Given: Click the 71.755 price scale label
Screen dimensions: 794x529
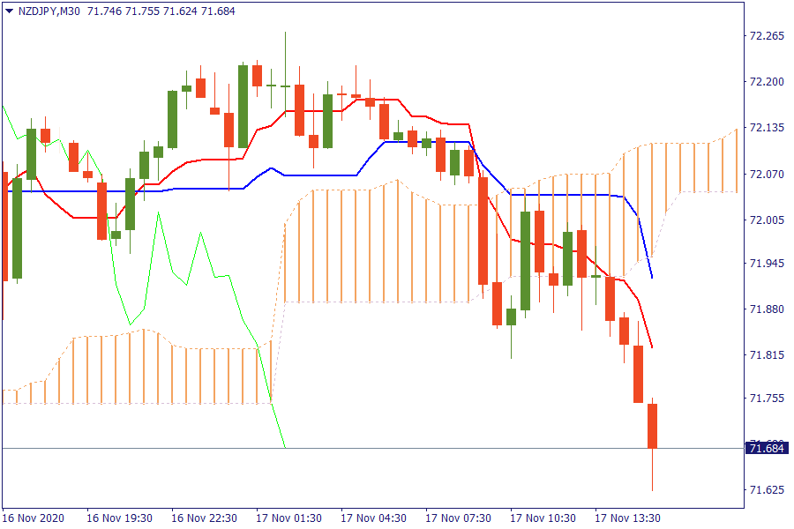Looking at the screenshot, I should (x=766, y=398).
